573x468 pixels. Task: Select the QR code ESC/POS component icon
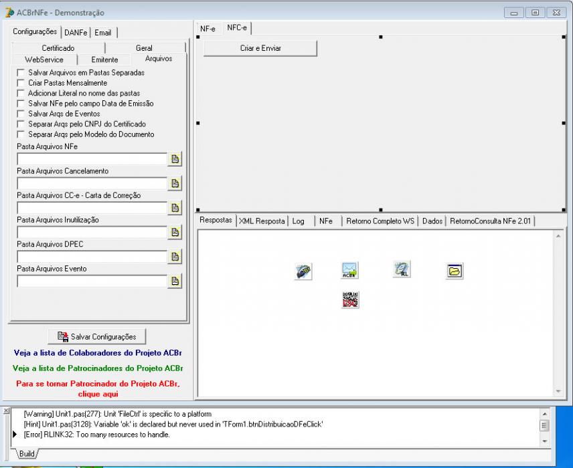click(x=350, y=300)
